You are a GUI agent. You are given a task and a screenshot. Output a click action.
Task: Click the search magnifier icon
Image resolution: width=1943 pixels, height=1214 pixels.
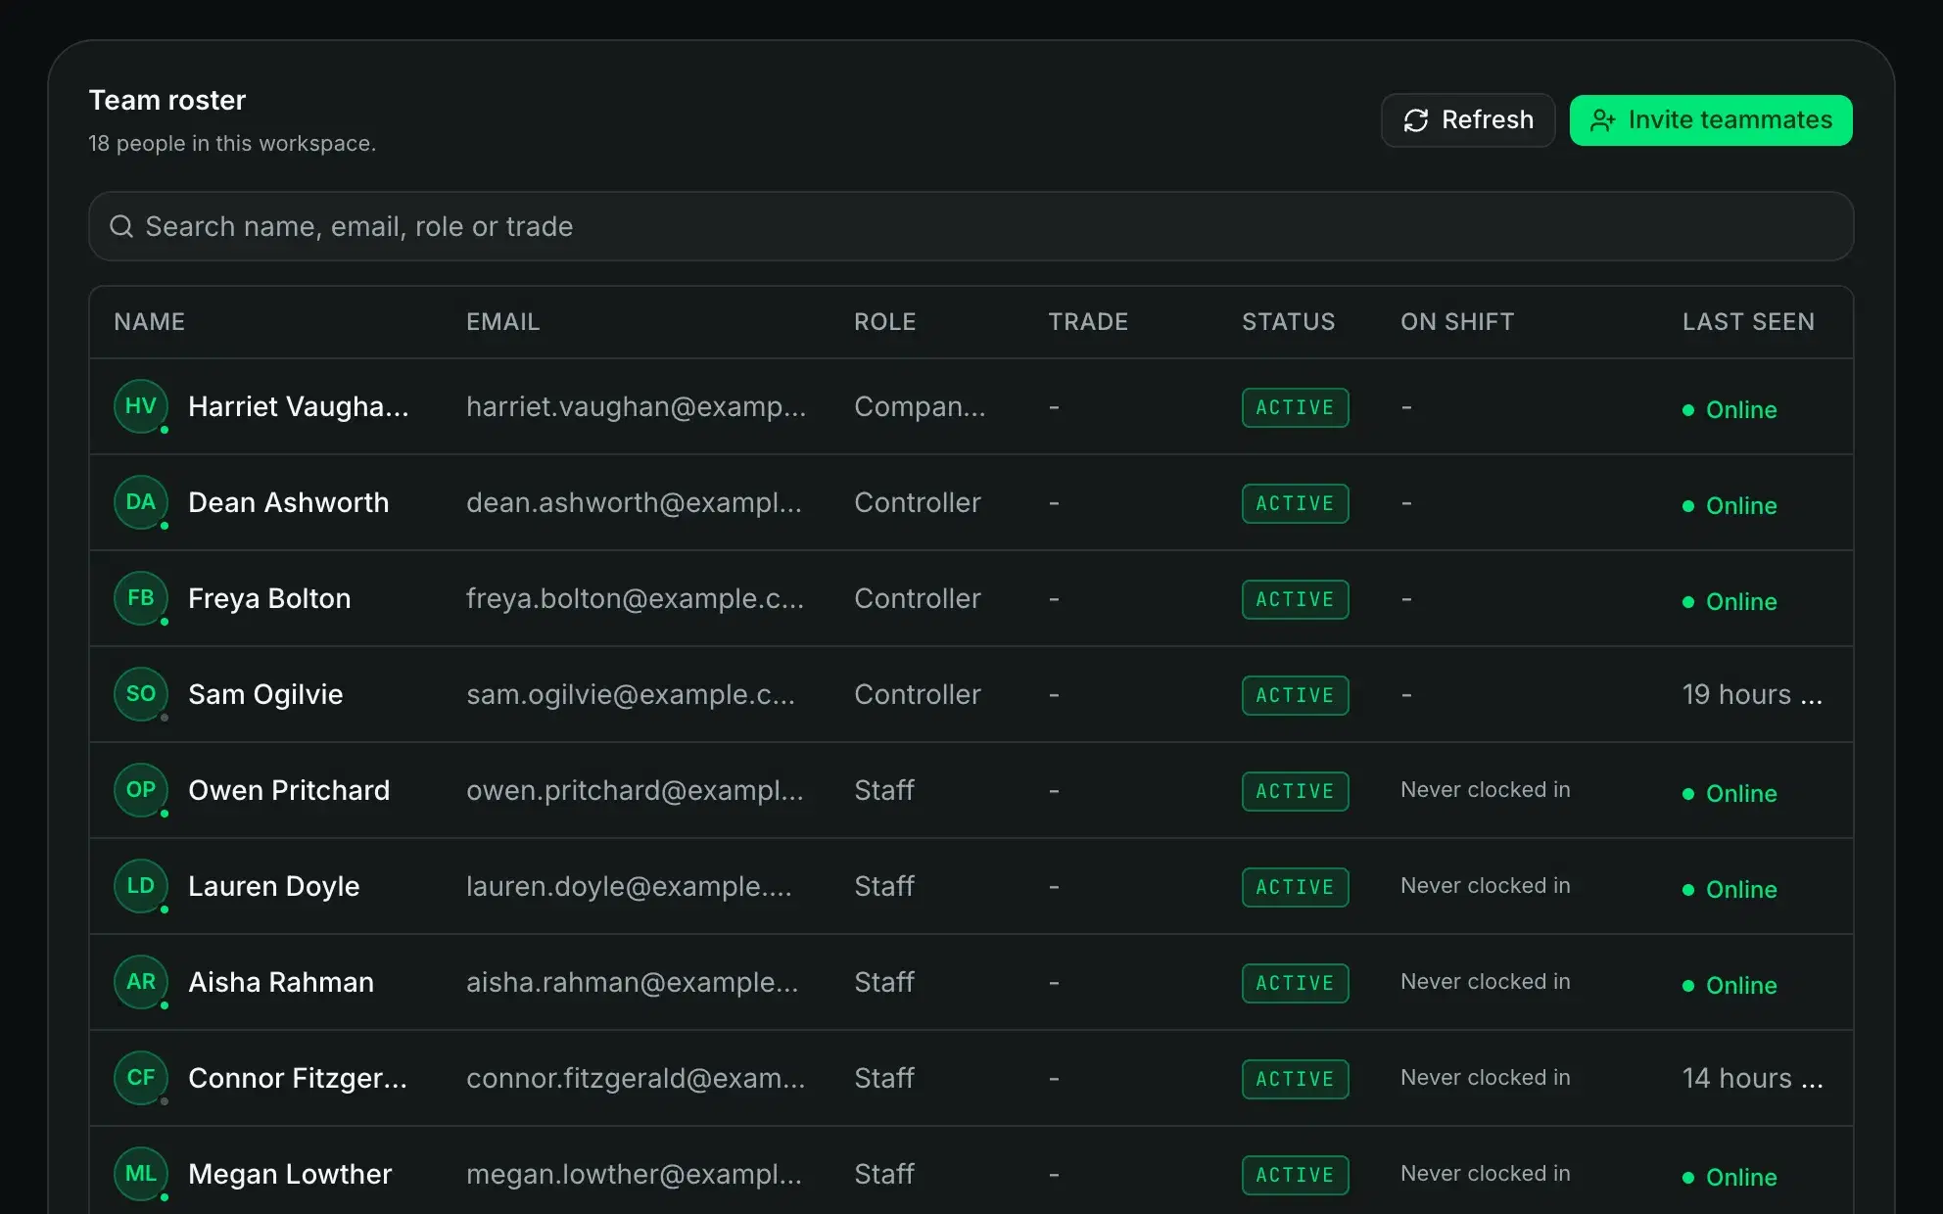[x=121, y=226]
